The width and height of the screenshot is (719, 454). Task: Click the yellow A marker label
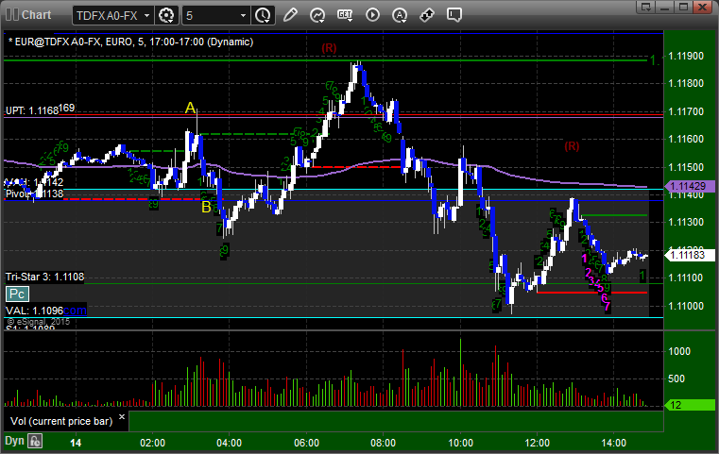(190, 109)
